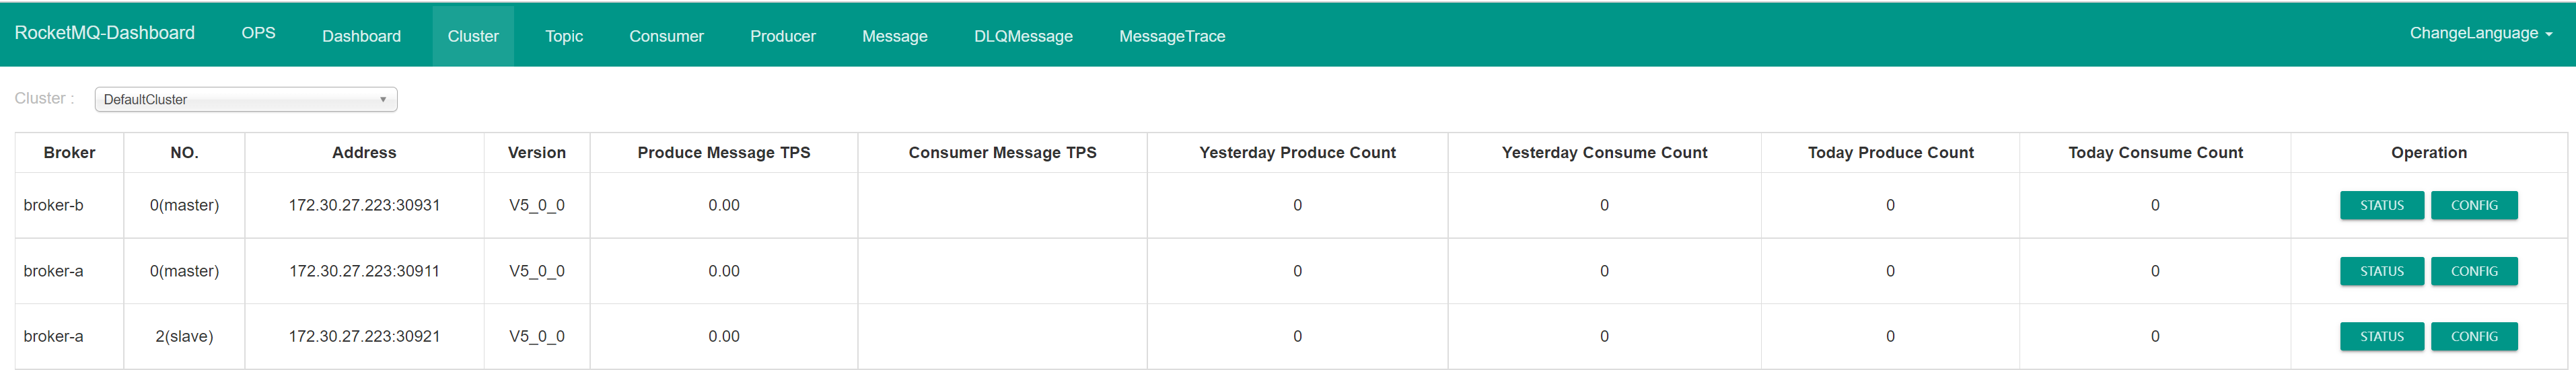Click address 172.30.27.223:30931 cell
This screenshot has height=370, width=2576.
tap(364, 205)
